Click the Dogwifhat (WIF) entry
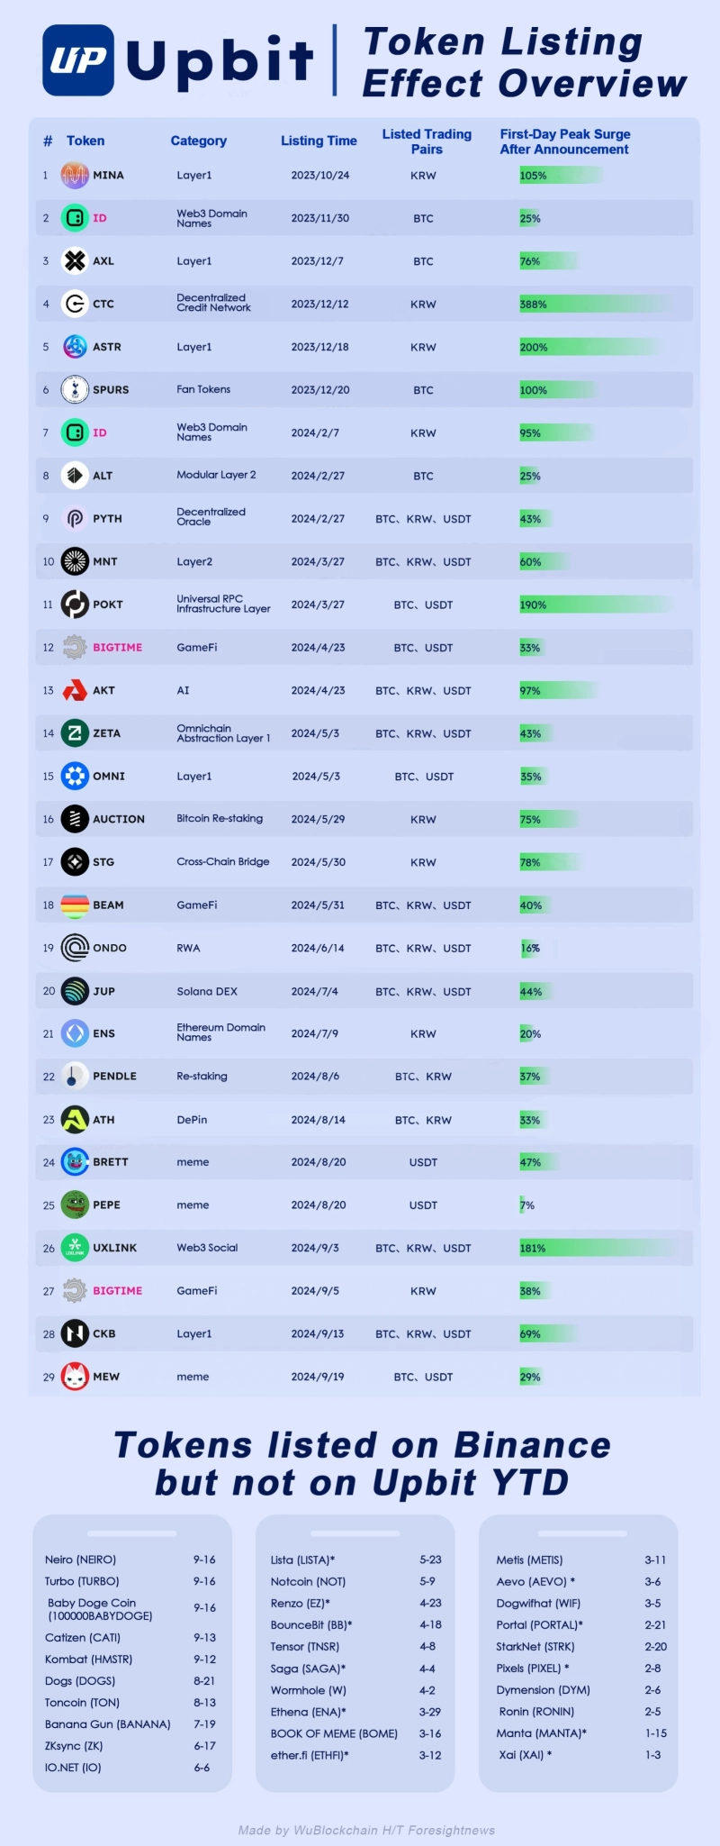Screen dimensions: 720x1846 pos(538,1603)
